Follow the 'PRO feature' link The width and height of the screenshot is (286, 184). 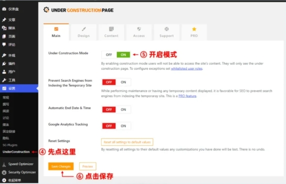pos(187,96)
